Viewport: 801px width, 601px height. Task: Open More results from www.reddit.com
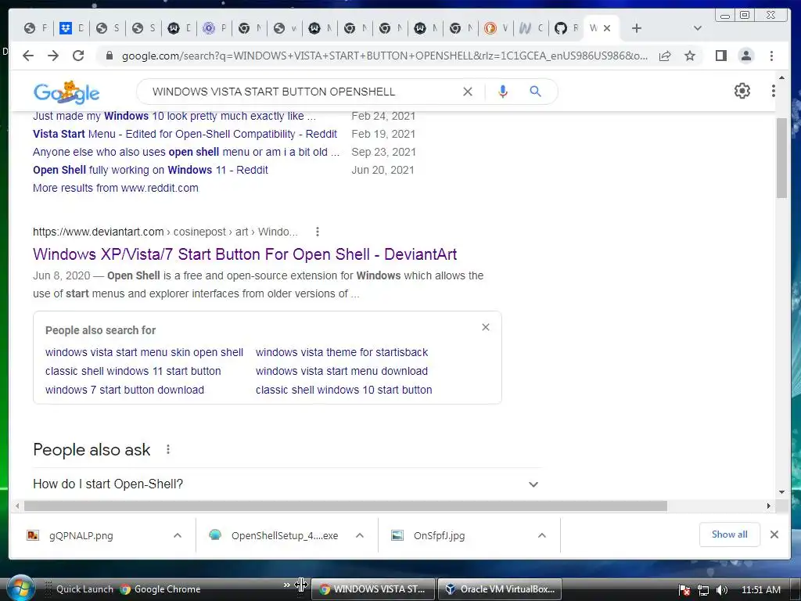[x=116, y=188]
